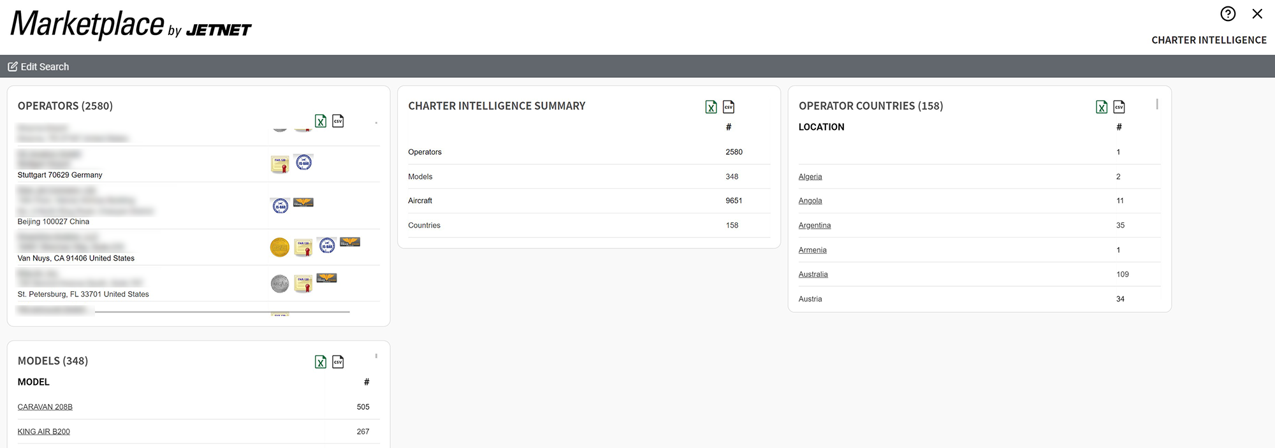Viewport: 1275px width, 448px height.
Task: Open the Armenia country link
Action: (813, 250)
